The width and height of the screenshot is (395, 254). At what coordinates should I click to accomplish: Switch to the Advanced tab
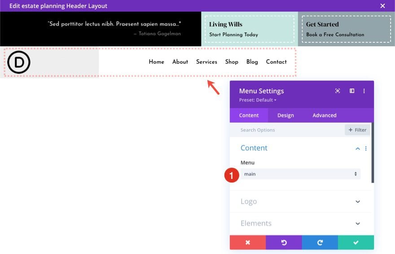[324, 115]
